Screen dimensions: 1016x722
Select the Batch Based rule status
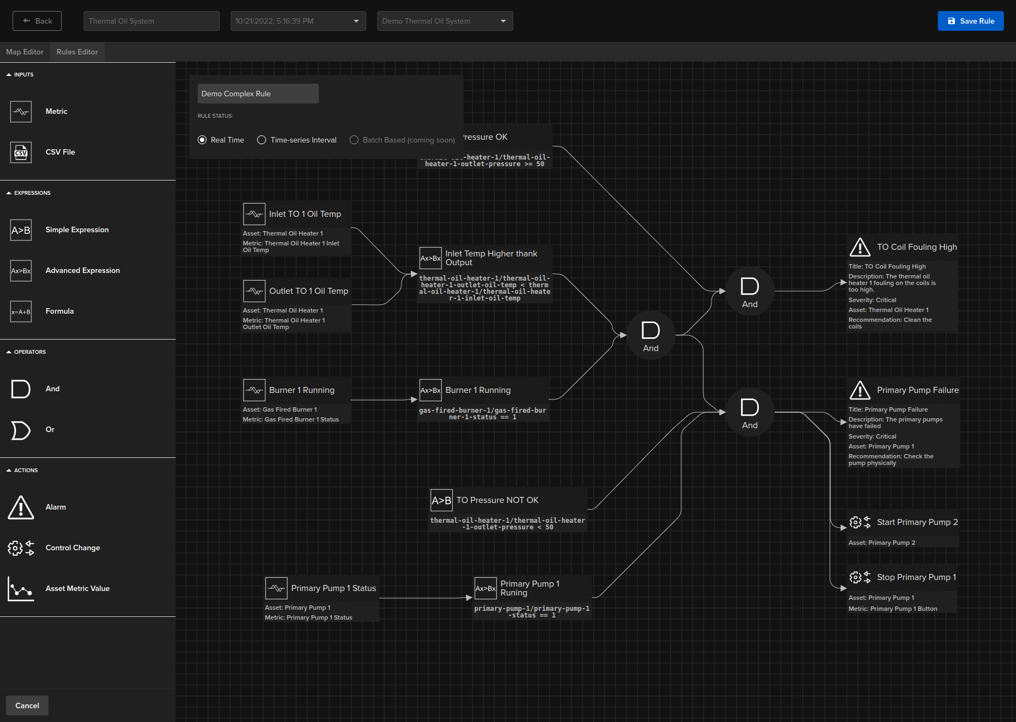pos(354,140)
